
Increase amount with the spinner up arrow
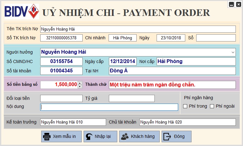80,83
